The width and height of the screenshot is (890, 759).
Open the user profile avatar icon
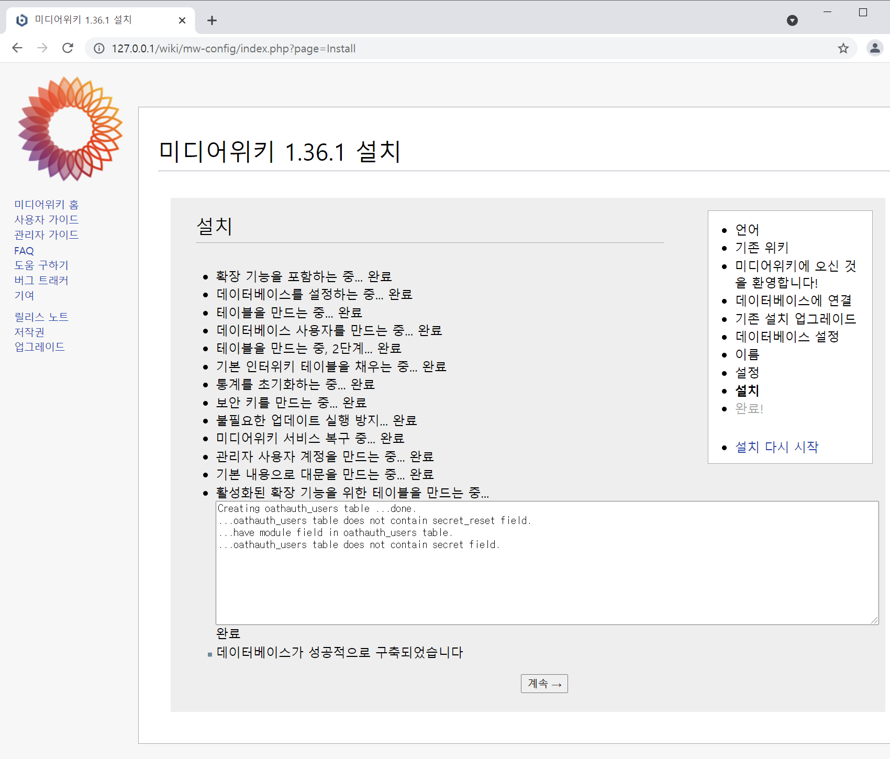click(875, 48)
